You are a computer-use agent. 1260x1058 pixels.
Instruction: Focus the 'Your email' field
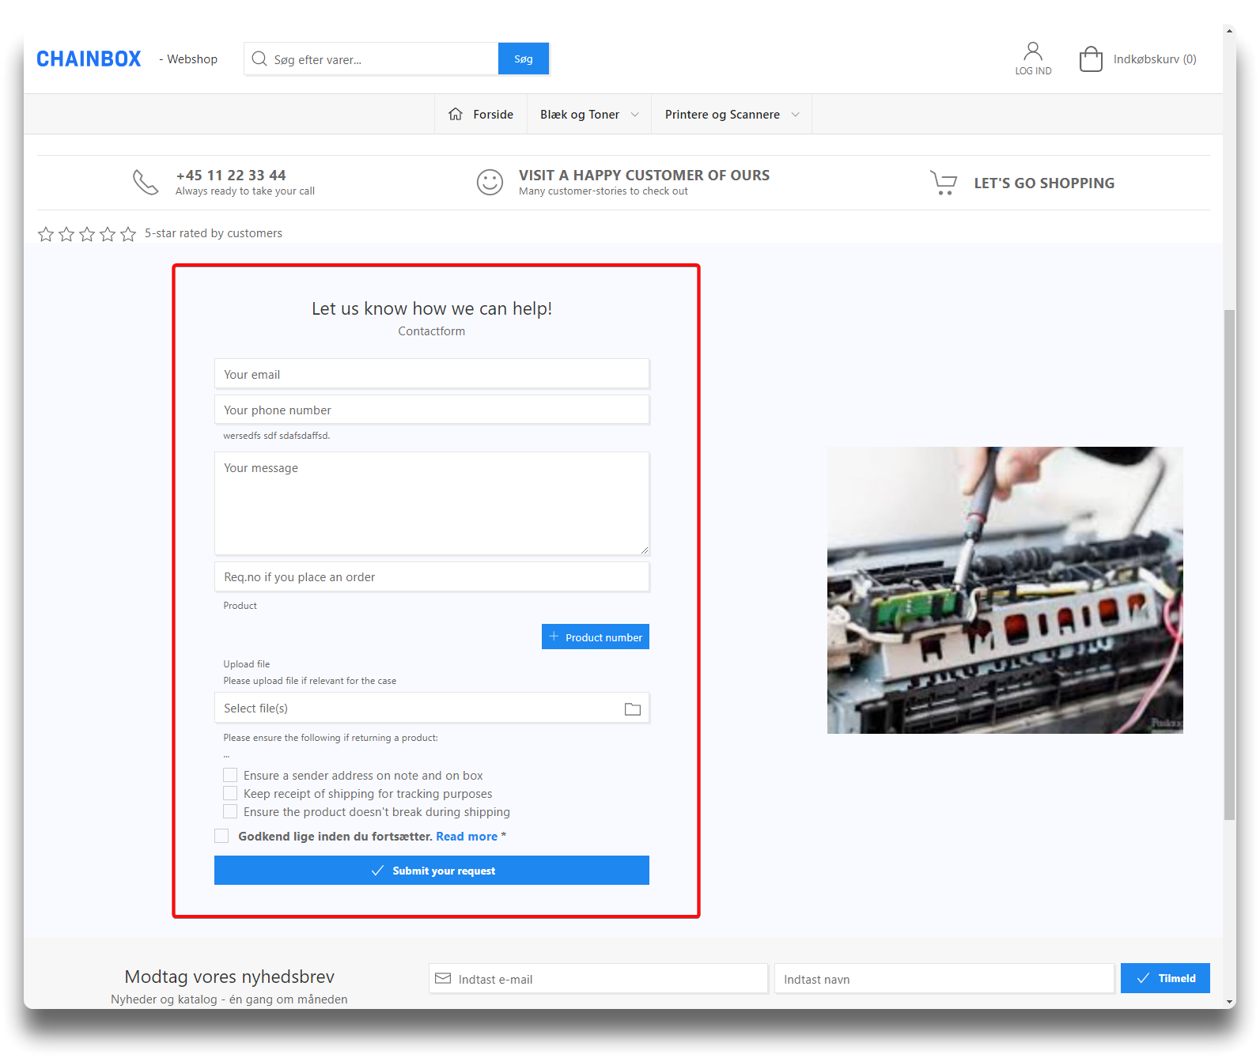tap(432, 374)
